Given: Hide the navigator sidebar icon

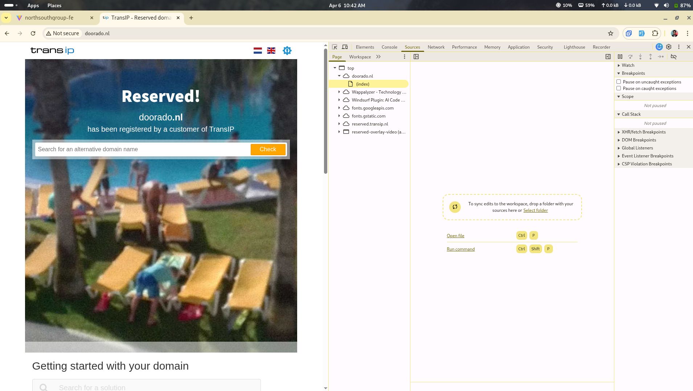Looking at the screenshot, I should [416, 57].
